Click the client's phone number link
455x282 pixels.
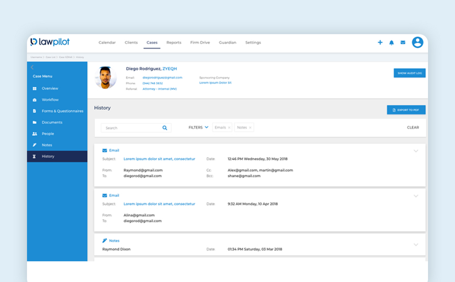point(153,83)
